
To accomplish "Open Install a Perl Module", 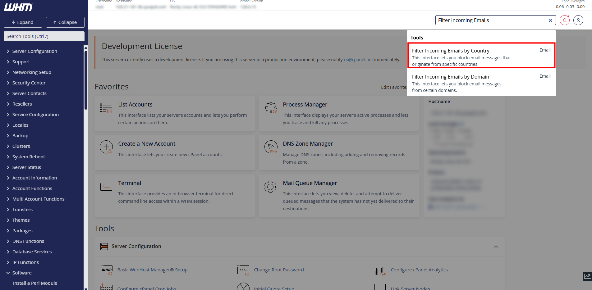I will tap(35, 283).
